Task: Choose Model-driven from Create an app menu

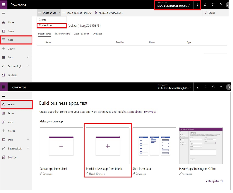Action: click(x=52, y=25)
